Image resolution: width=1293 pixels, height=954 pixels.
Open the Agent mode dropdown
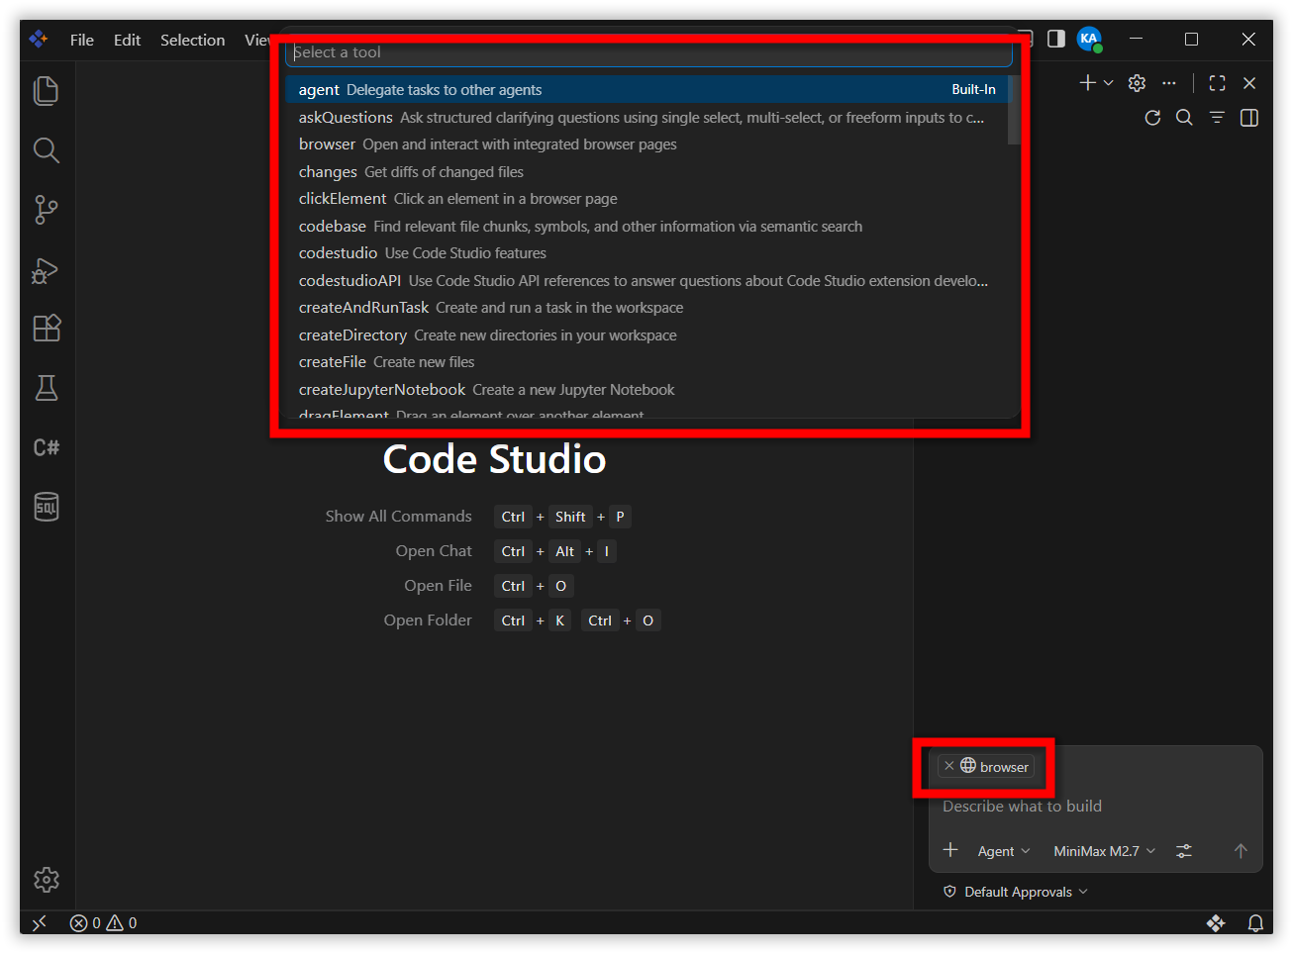[1004, 851]
